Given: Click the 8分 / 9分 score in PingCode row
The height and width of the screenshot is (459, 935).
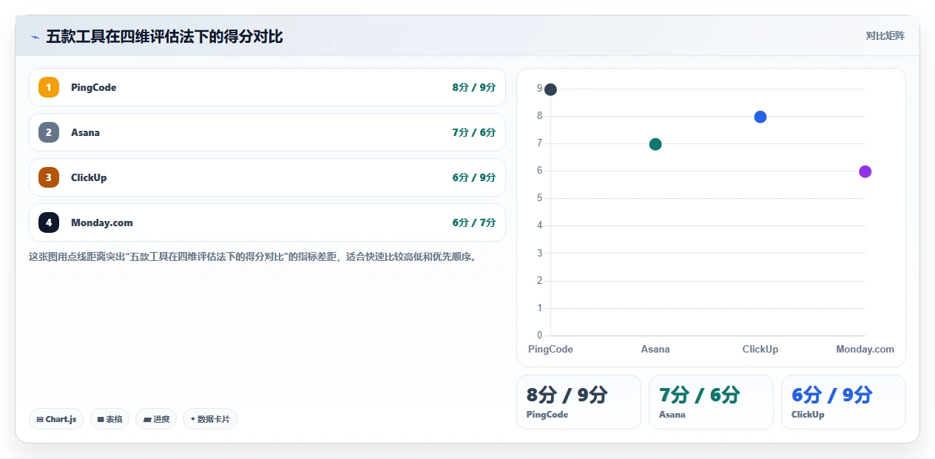Looking at the screenshot, I should click(x=473, y=87).
